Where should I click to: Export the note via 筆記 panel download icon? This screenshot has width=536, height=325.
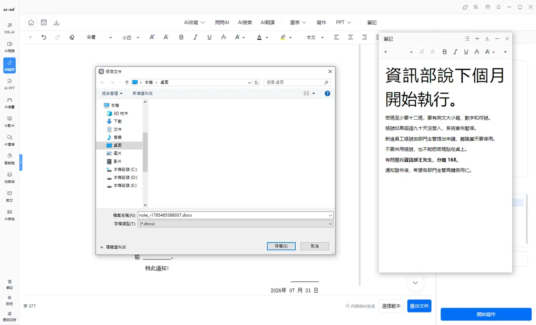[x=487, y=39]
